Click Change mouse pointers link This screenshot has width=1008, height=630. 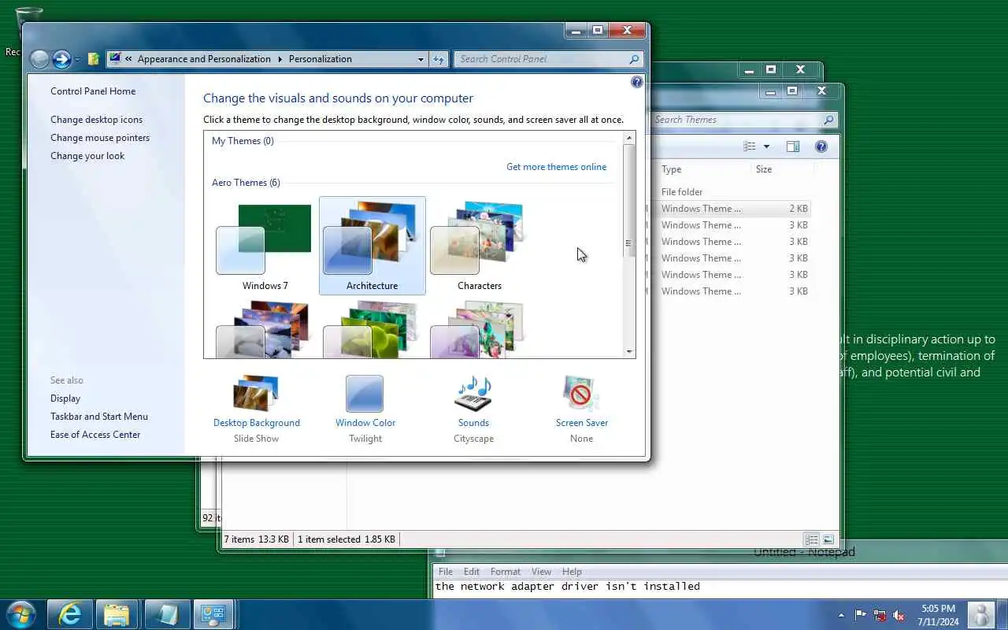tap(100, 138)
